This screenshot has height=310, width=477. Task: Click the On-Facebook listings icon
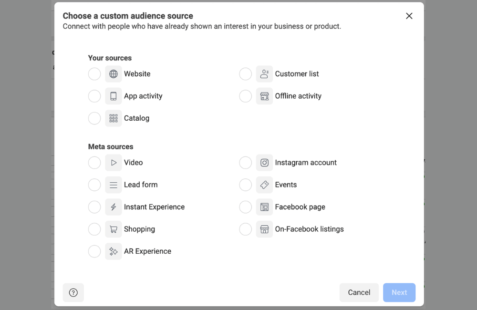(x=264, y=229)
